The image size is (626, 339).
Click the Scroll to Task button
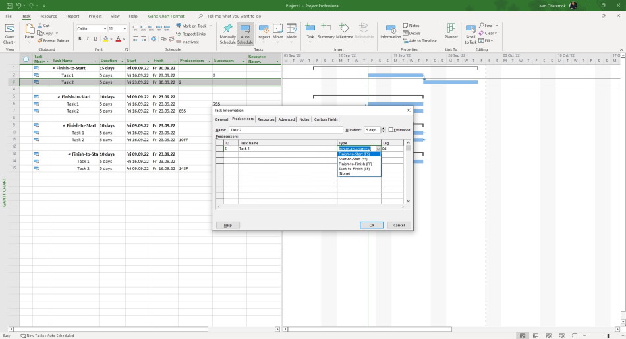pos(470,34)
